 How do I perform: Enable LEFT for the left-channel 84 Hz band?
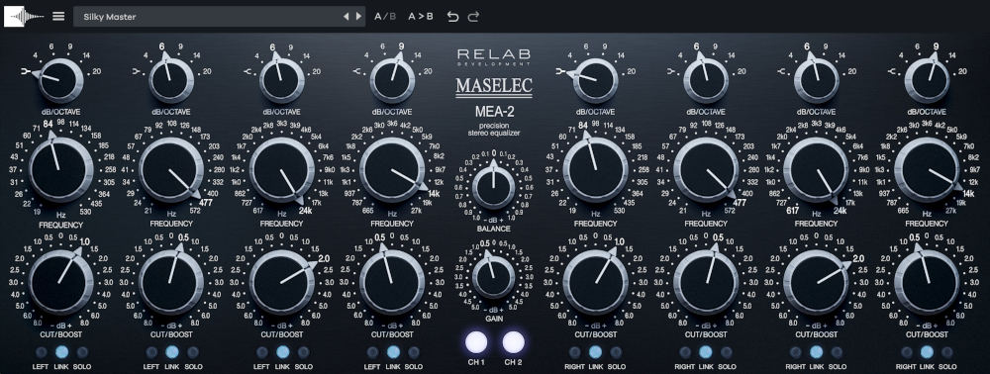pos(42,352)
